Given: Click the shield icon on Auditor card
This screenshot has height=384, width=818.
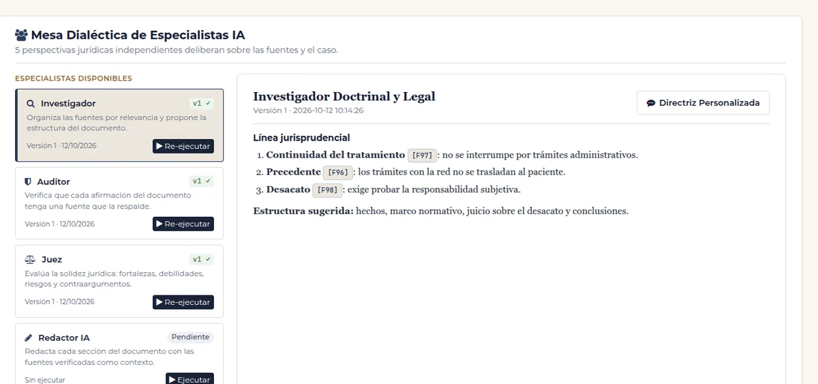Looking at the screenshot, I should click(x=29, y=181).
